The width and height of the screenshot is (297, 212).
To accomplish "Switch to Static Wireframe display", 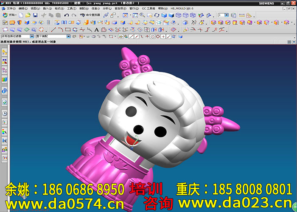I will coord(193,15).
